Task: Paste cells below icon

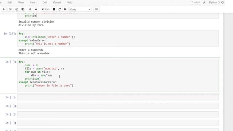Action: pos(23,9)
